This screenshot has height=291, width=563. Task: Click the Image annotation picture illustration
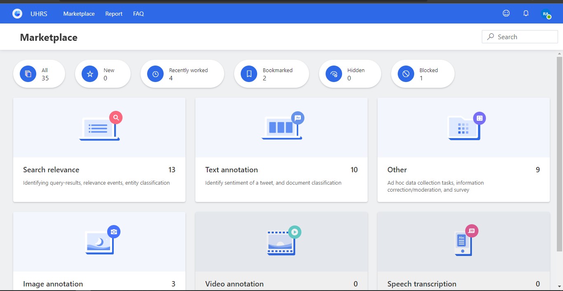click(101, 240)
